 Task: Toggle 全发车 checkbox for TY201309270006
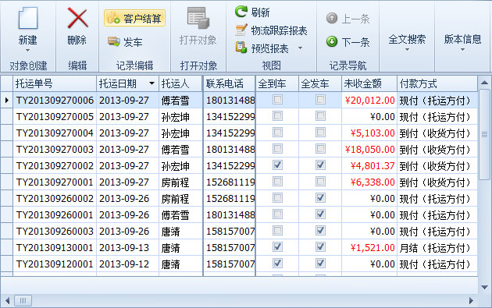coord(320,100)
